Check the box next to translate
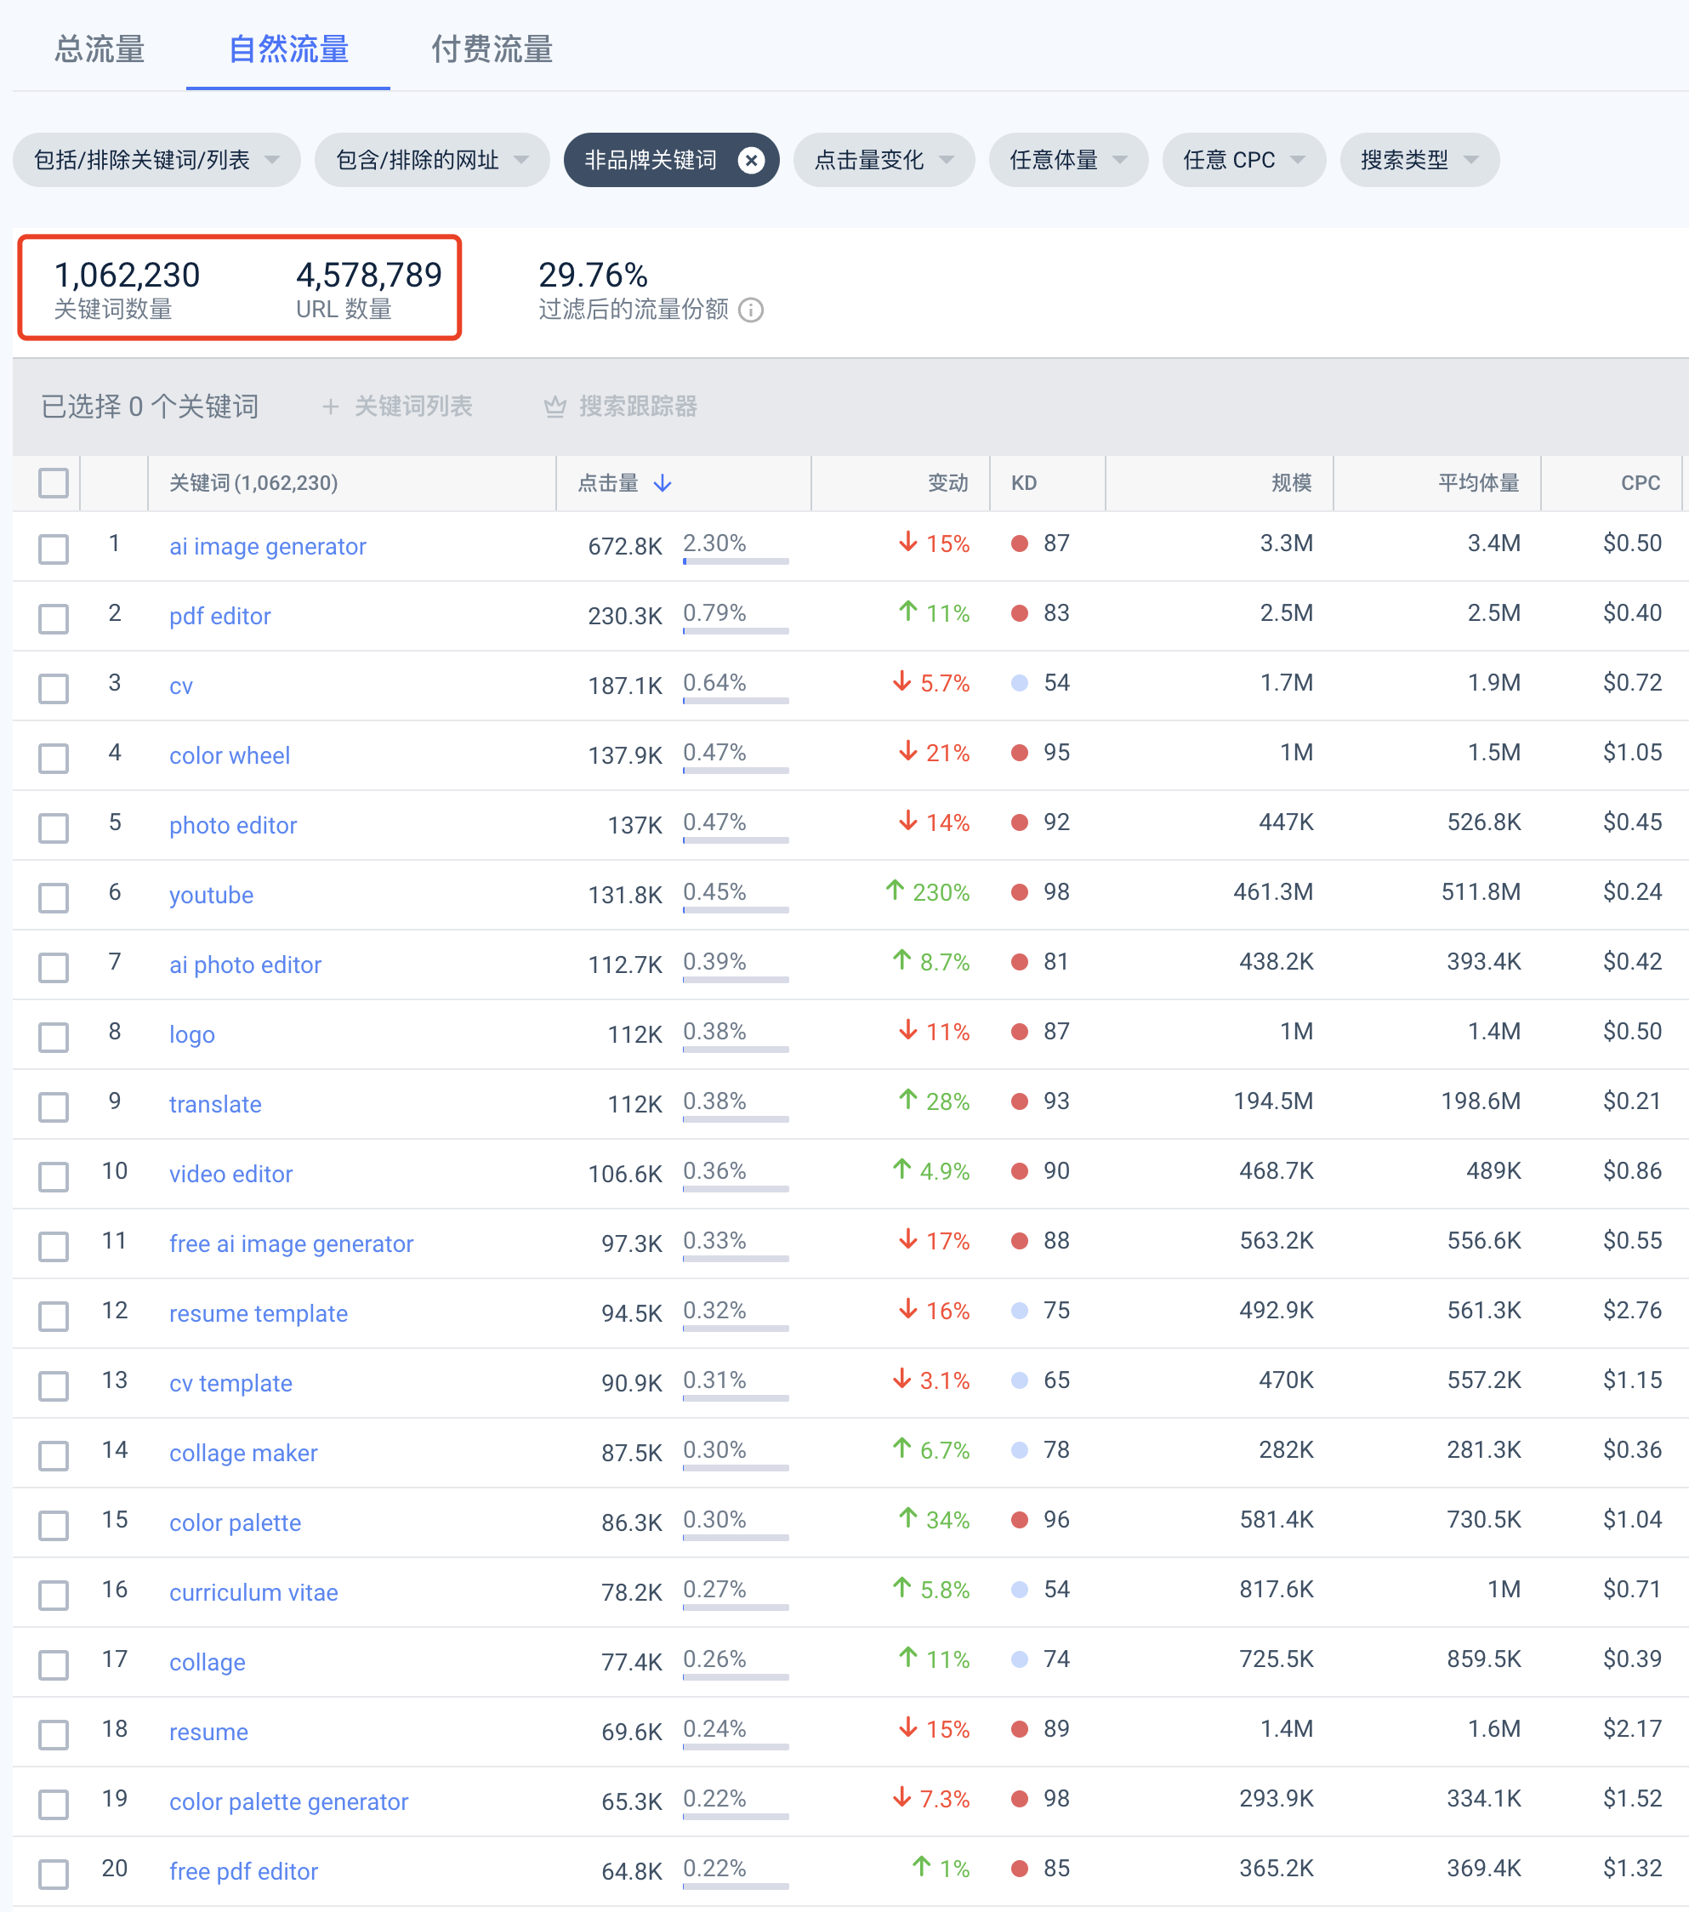Screen dimensions: 1689x1912 click(x=54, y=1107)
